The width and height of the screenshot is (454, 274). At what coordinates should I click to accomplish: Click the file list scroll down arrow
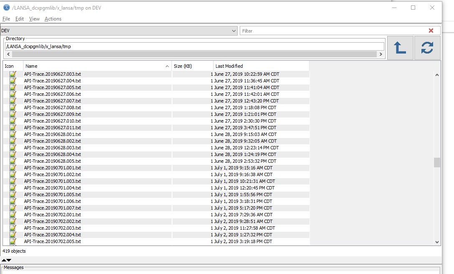[x=437, y=242]
